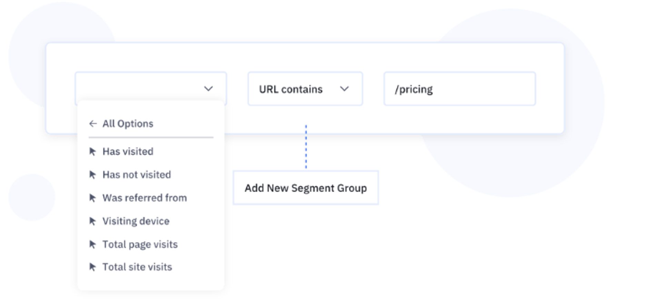Choose Has not visited from the list

137,175
